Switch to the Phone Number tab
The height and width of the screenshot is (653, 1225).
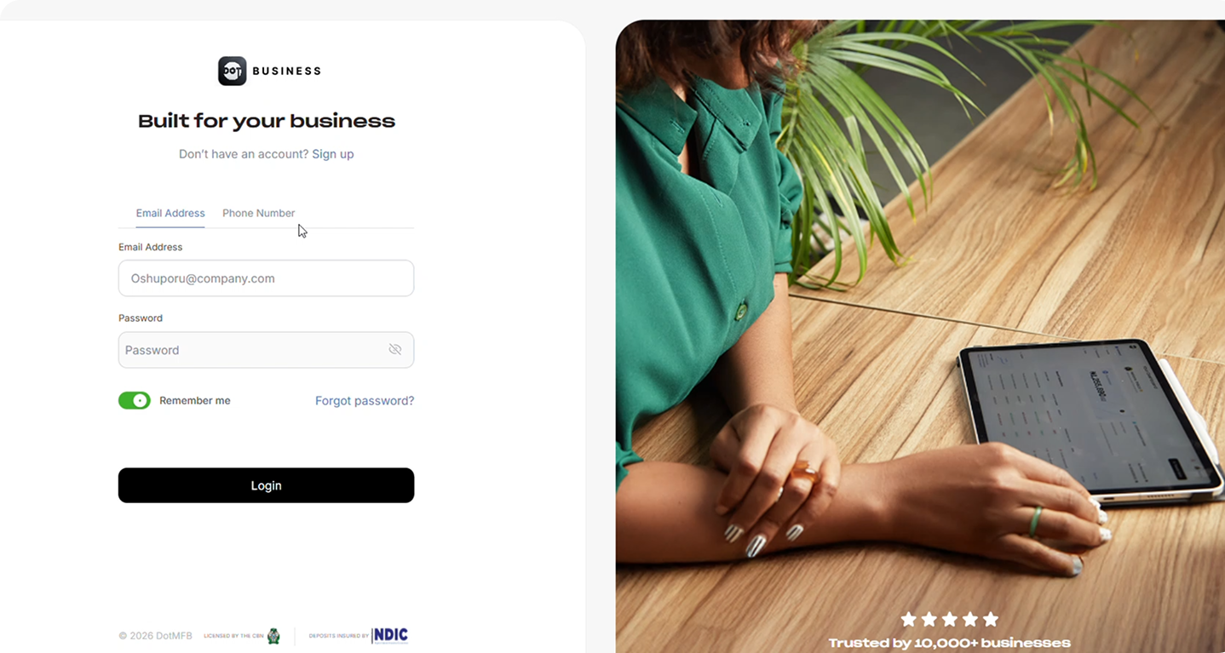tap(258, 213)
